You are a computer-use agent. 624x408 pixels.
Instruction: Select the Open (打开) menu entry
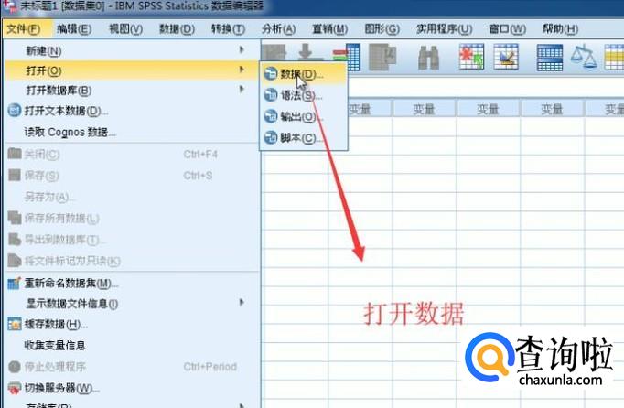132,70
